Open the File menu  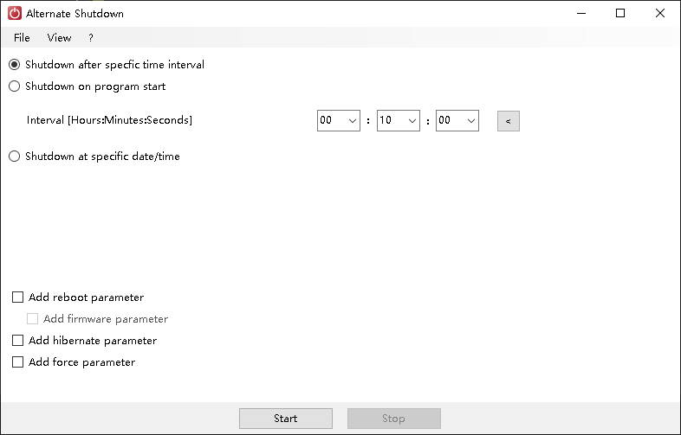click(22, 38)
